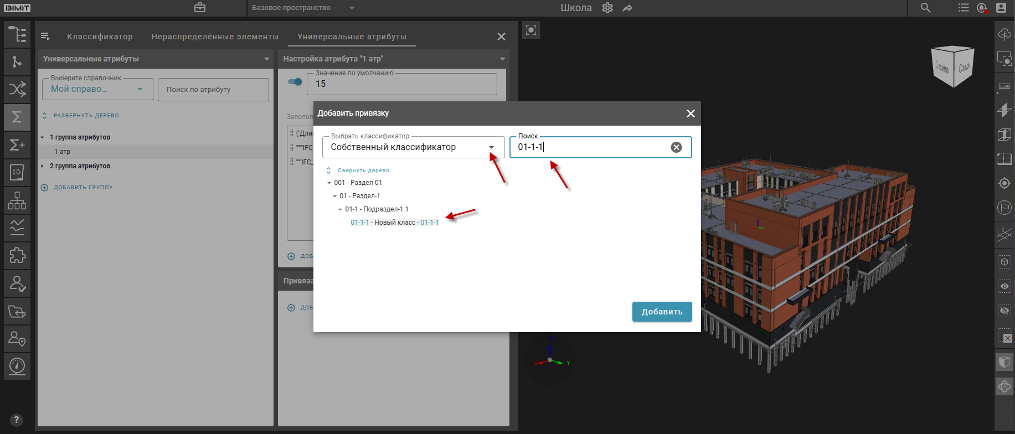
Task: Clear the Поиск search field
Action: point(676,147)
